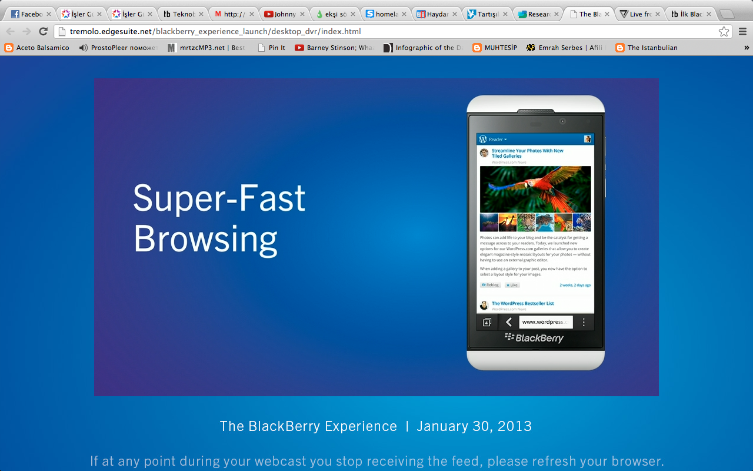Close the YouTube Johnny tab
This screenshot has width=753, height=471.
[302, 14]
